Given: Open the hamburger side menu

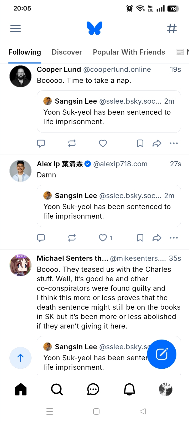Looking at the screenshot, I should click(x=15, y=28).
